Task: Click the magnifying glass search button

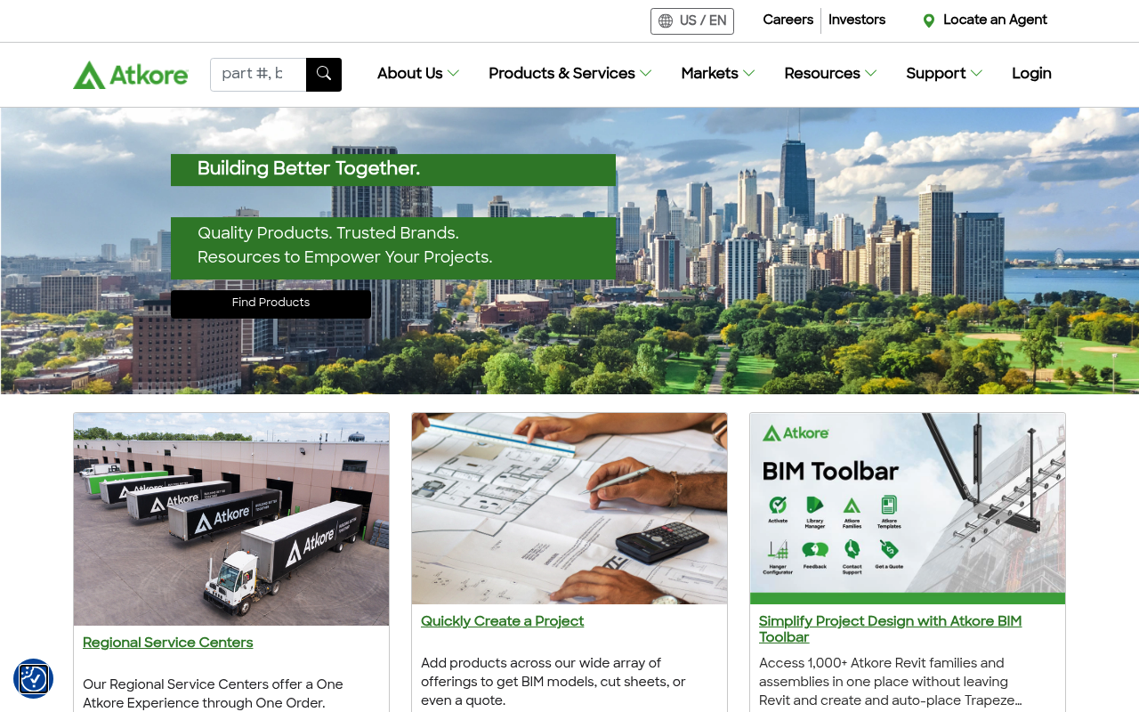Action: pyautogui.click(x=324, y=75)
